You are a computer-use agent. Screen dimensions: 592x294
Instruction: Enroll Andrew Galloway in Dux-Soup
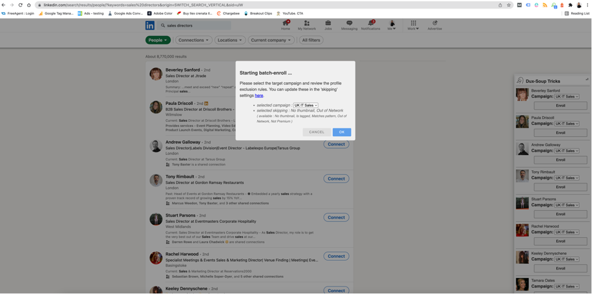[x=560, y=160]
